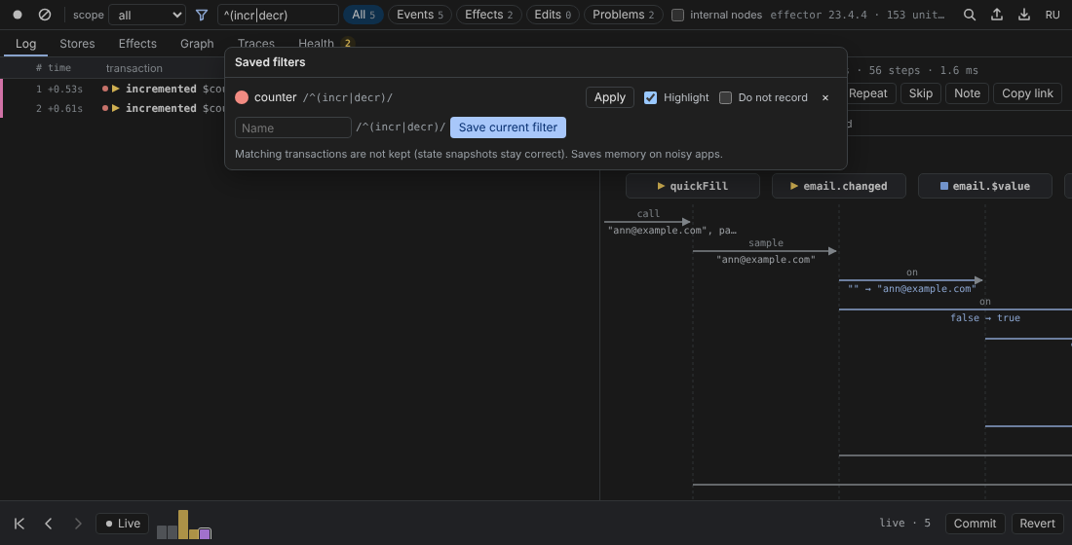This screenshot has width=1072, height=545.
Task: Click the Note button
Action: (x=967, y=93)
